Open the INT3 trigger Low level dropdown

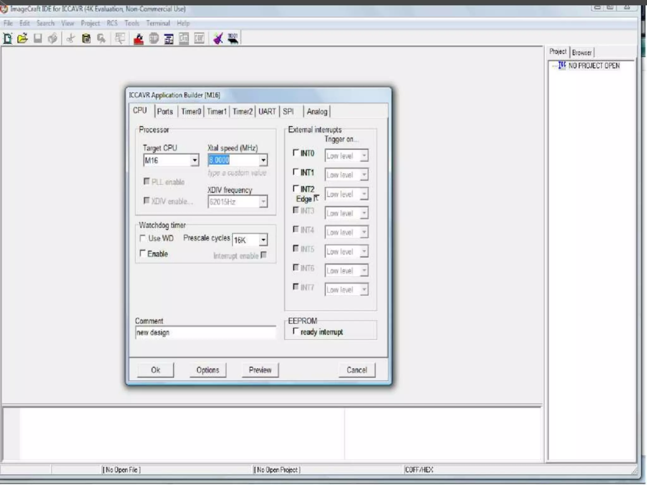point(364,213)
